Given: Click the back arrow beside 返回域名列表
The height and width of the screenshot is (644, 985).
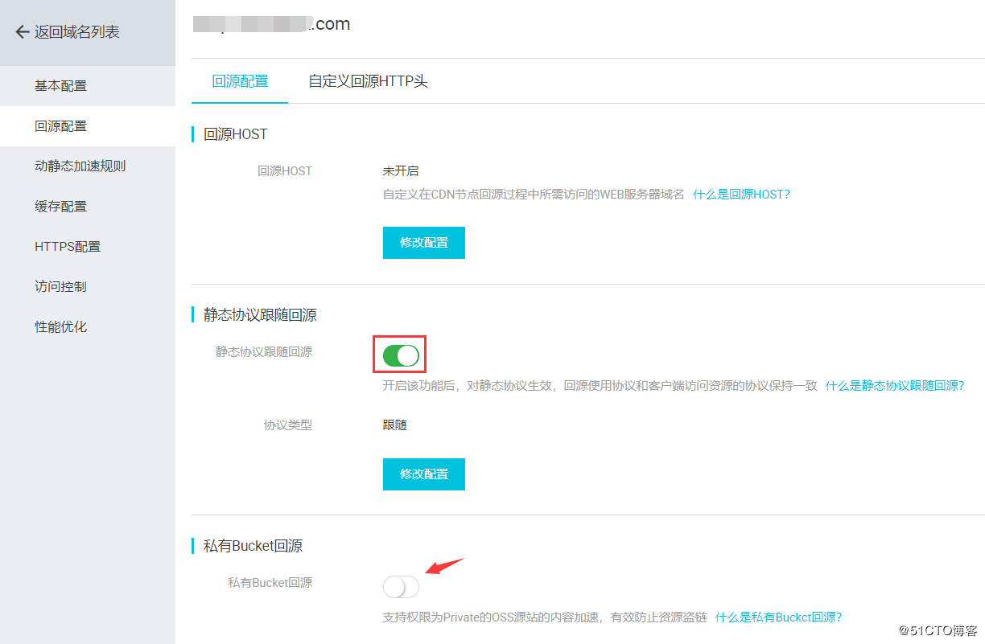Looking at the screenshot, I should [22, 31].
